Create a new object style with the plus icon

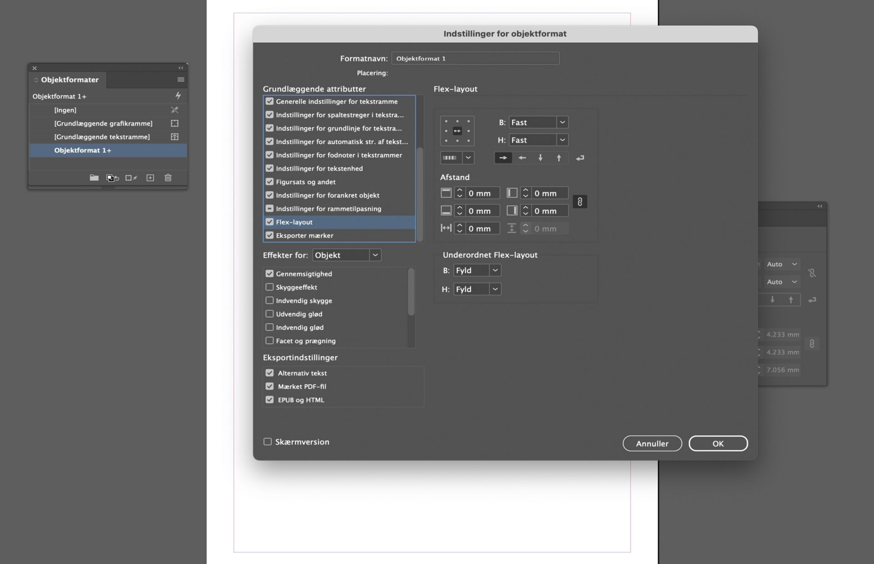pyautogui.click(x=150, y=178)
